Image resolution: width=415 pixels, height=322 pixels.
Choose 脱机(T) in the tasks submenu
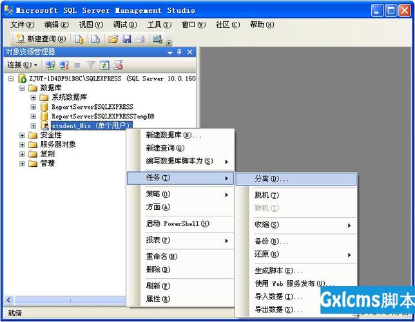click(x=296, y=195)
